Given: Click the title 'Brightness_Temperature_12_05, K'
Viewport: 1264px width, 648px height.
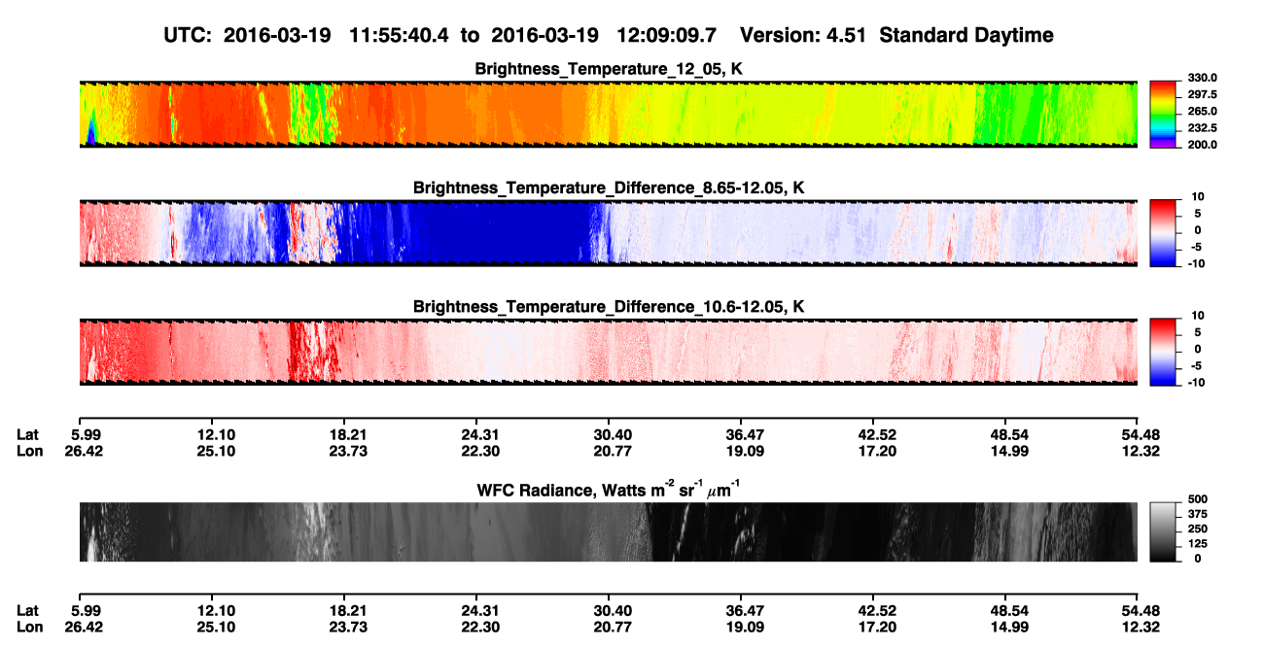Looking at the screenshot, I should pos(609,69).
